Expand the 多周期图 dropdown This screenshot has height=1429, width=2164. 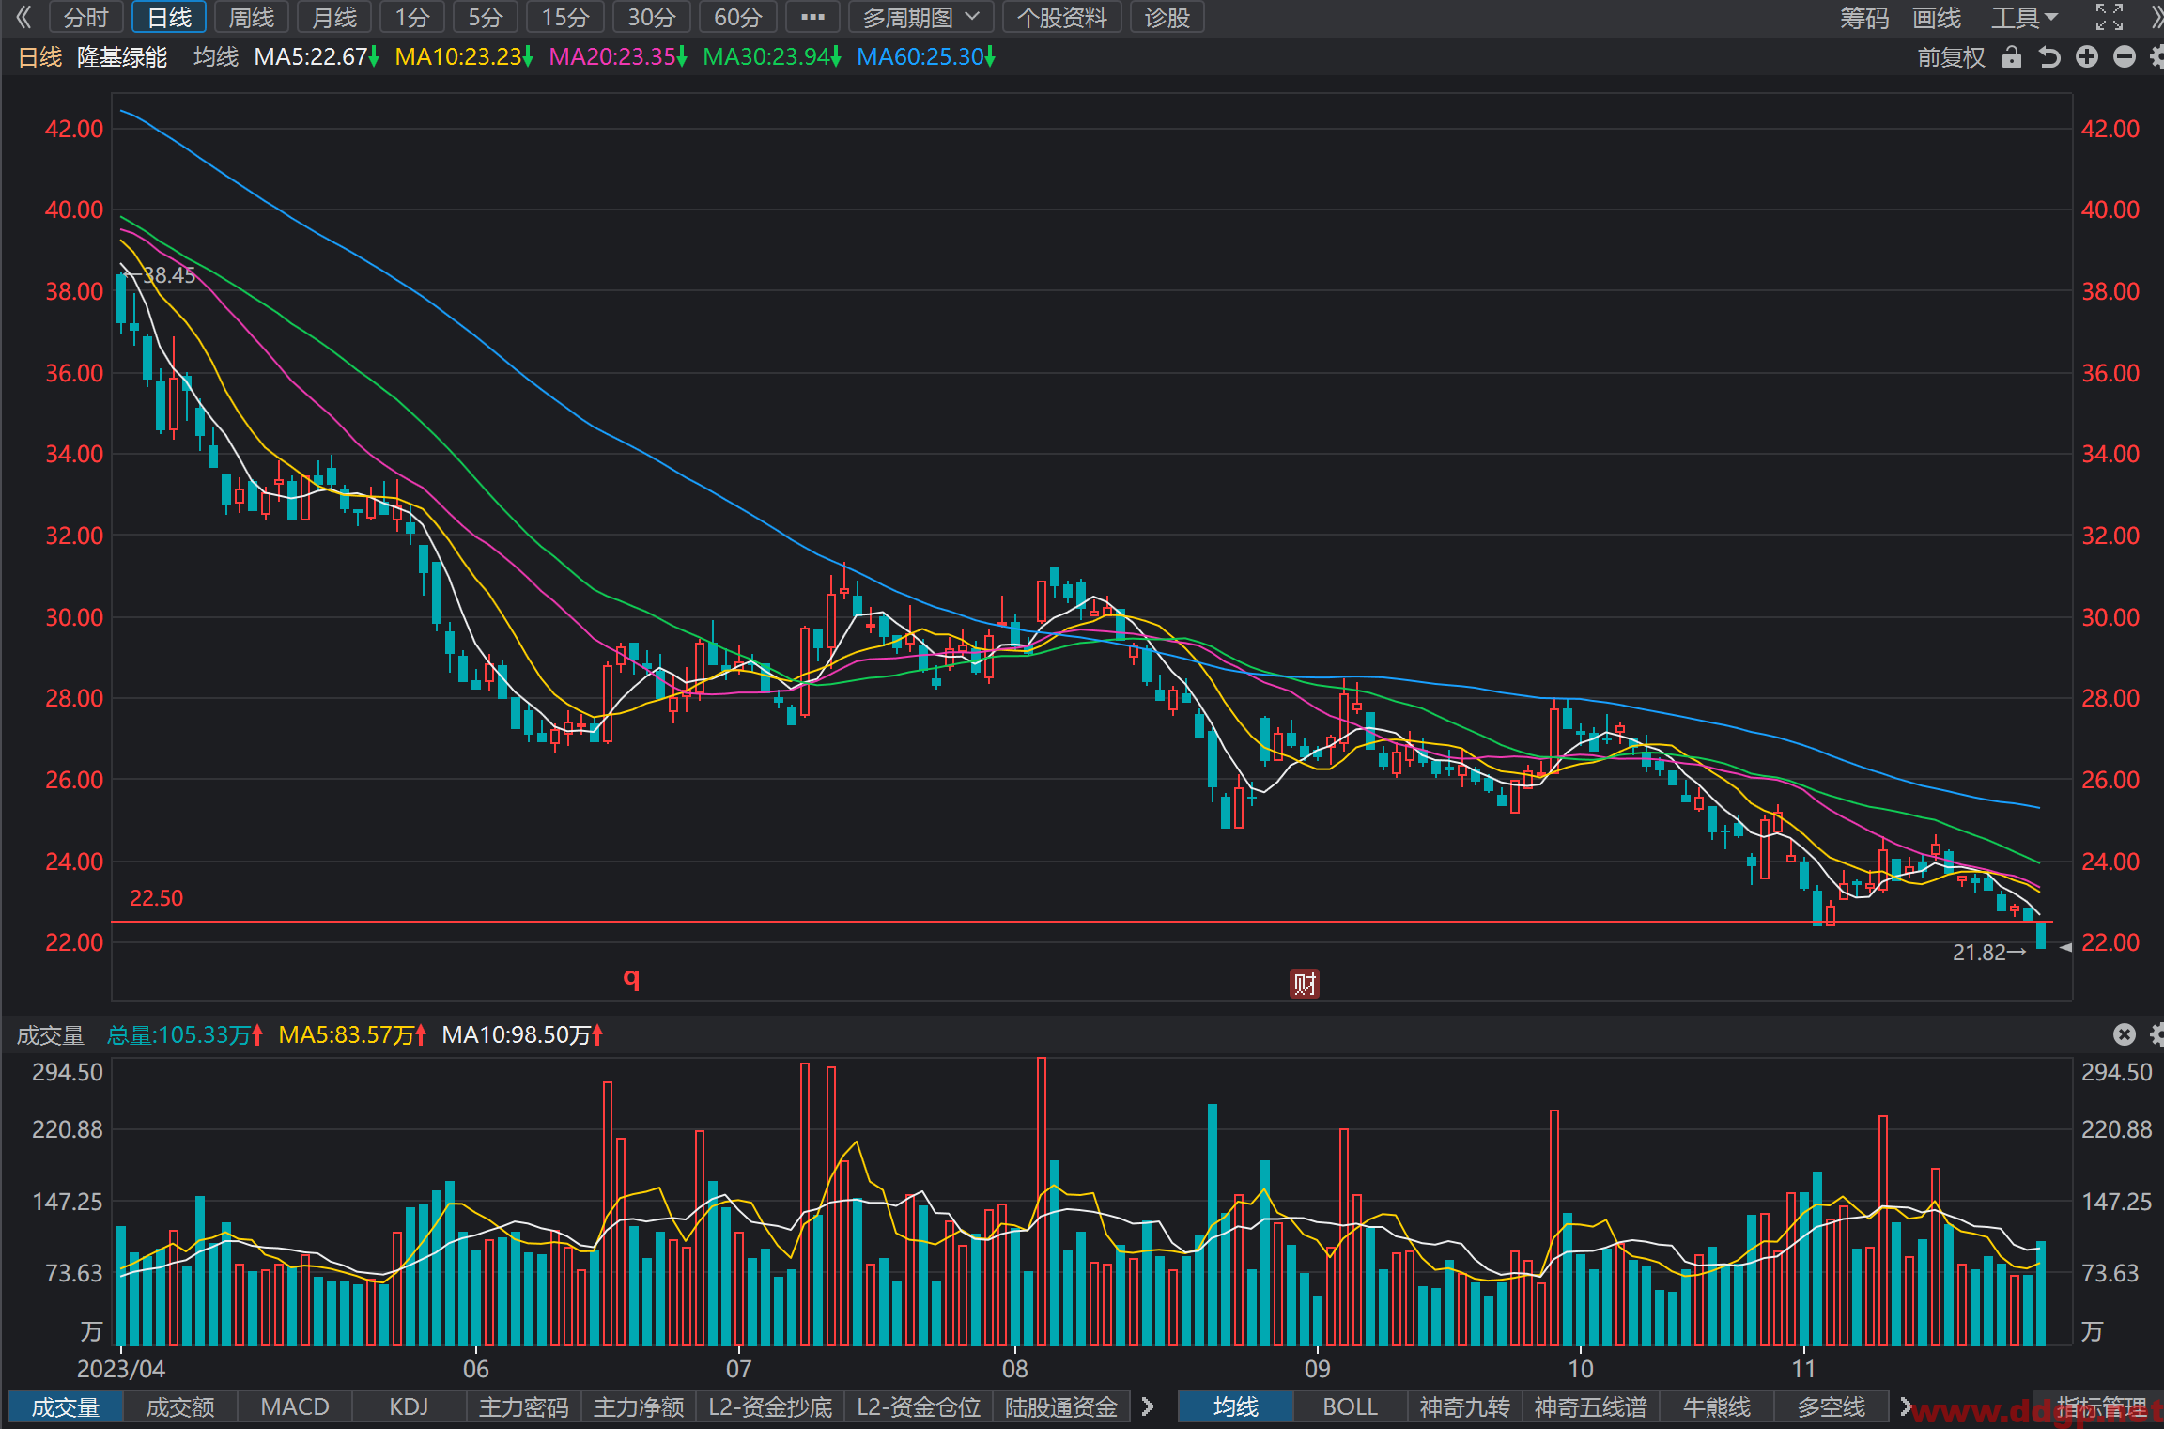click(x=920, y=17)
